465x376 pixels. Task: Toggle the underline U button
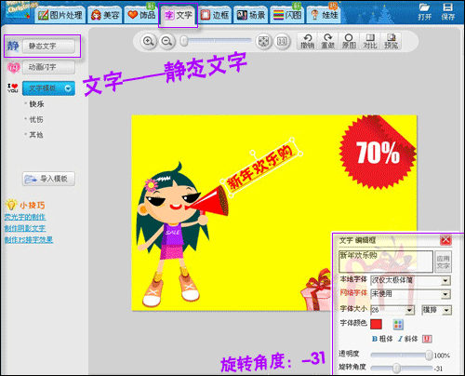pyautogui.click(x=427, y=339)
